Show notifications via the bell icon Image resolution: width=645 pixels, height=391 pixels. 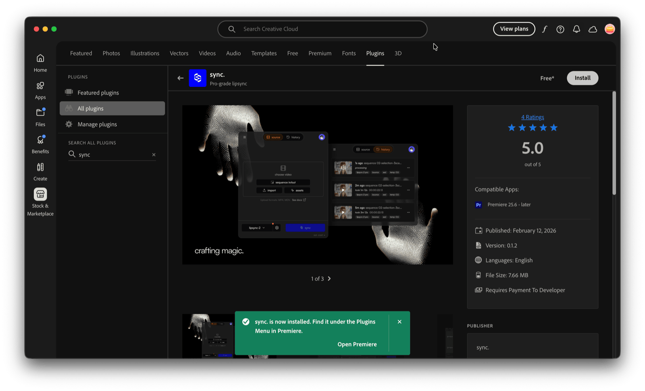[576, 29]
